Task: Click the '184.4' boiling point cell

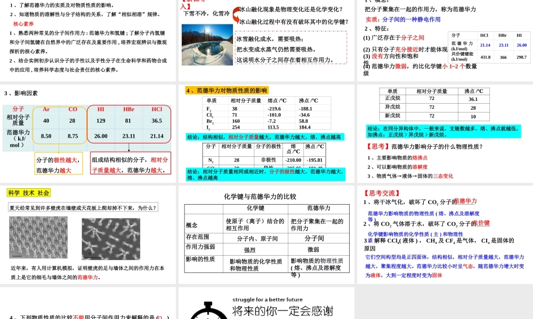Action: click(x=304, y=127)
